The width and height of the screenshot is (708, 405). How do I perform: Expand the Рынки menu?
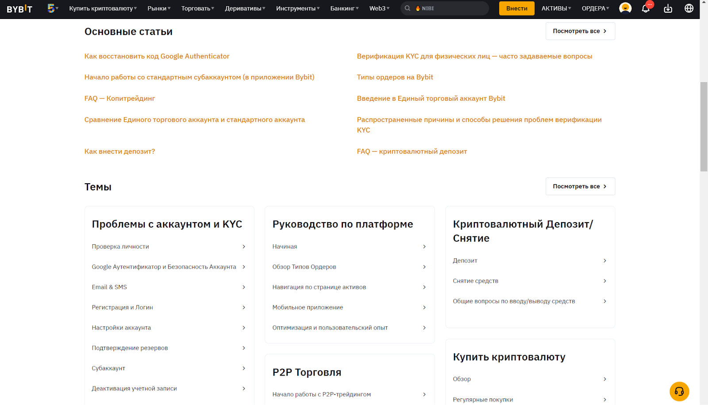click(159, 8)
